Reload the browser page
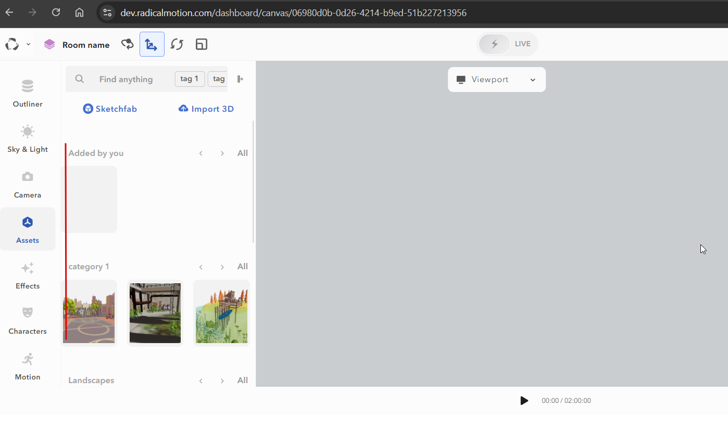Screen dimensions: 728x446 tap(56, 12)
